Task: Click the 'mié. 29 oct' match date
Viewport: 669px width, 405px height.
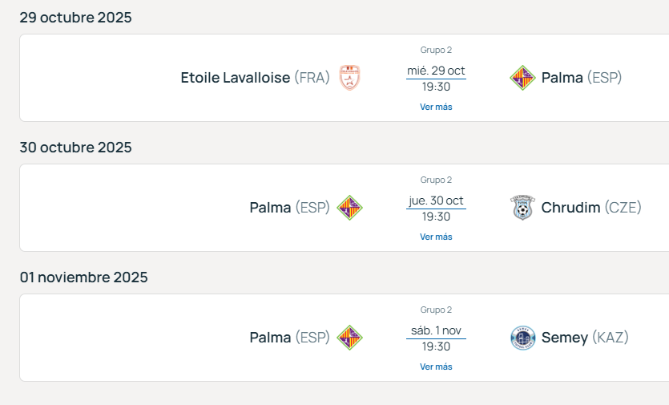Action: (x=436, y=71)
